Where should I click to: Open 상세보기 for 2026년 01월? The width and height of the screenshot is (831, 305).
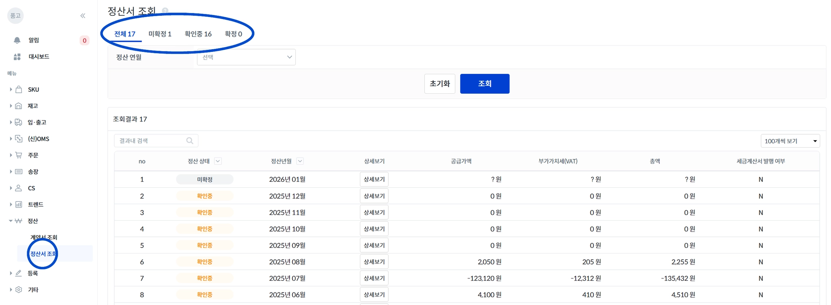(374, 179)
